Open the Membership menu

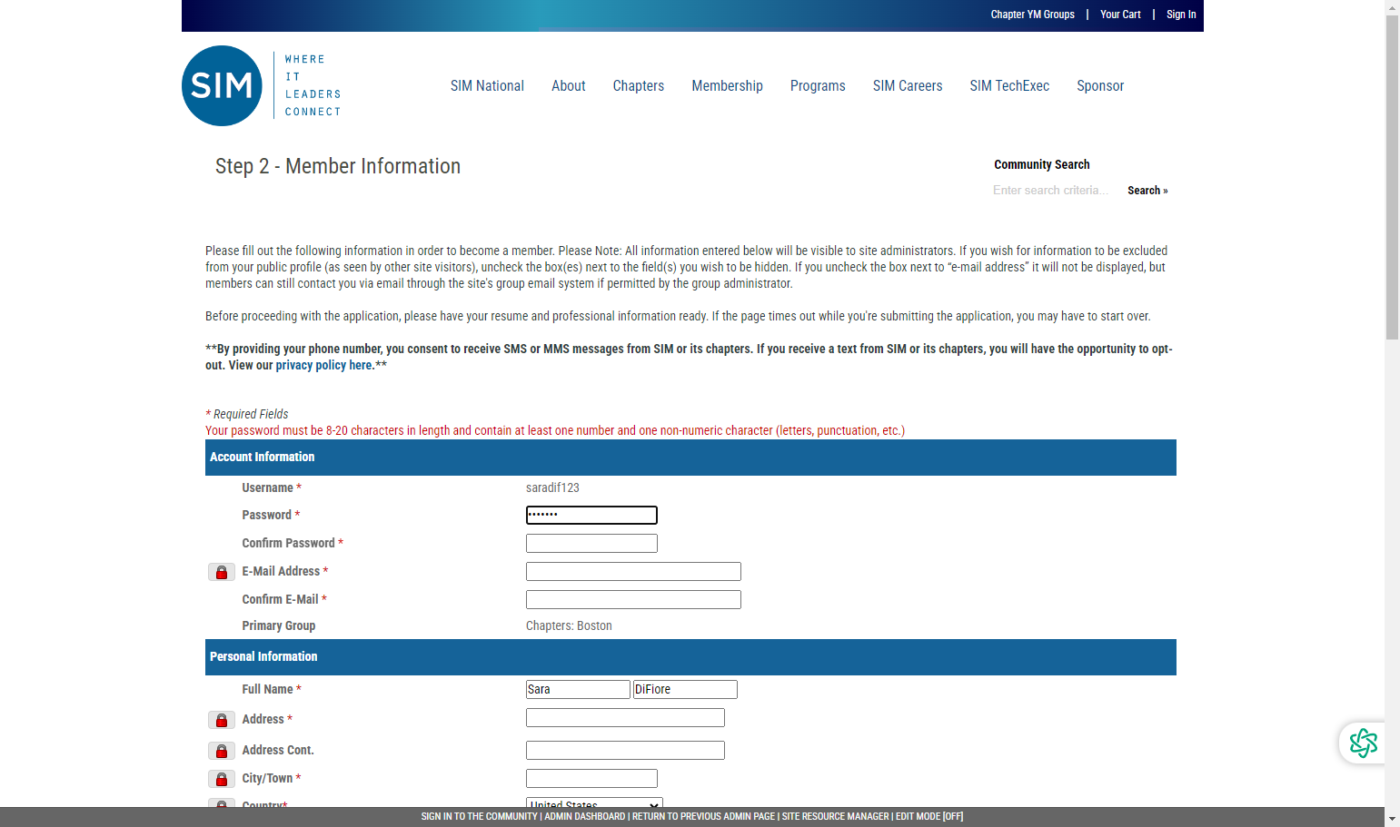[727, 86]
